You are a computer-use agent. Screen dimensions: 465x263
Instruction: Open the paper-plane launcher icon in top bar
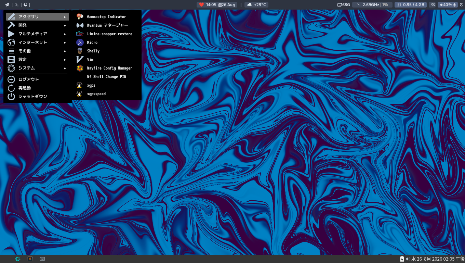click(x=7, y=5)
